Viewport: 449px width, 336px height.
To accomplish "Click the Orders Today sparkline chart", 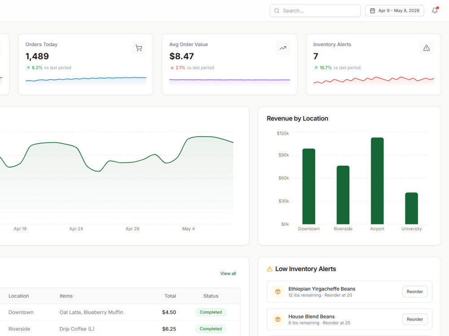I will coord(86,81).
